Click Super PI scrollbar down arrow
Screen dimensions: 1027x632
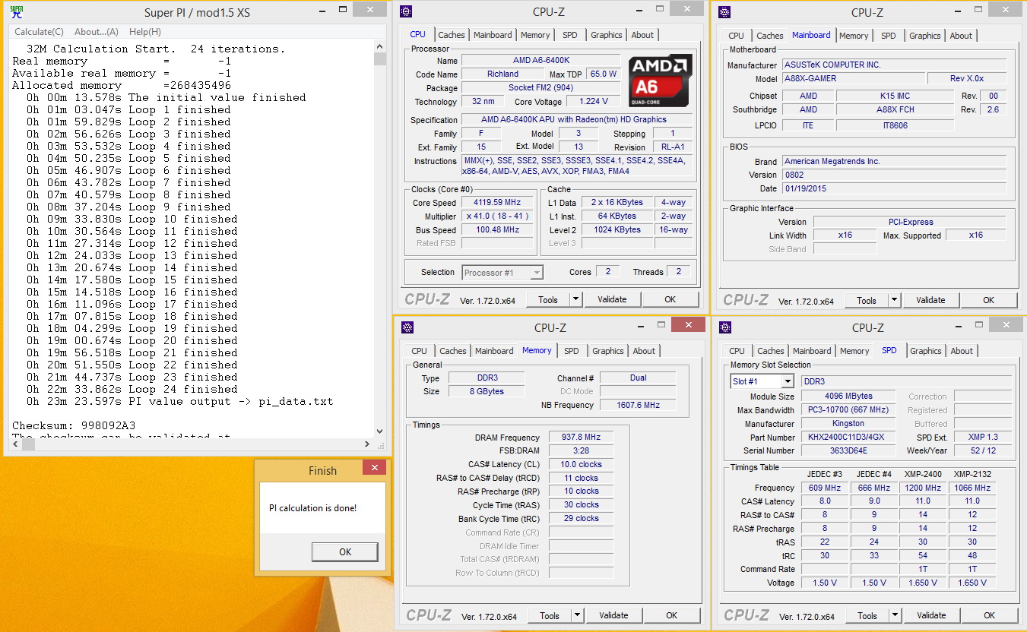[x=380, y=432]
